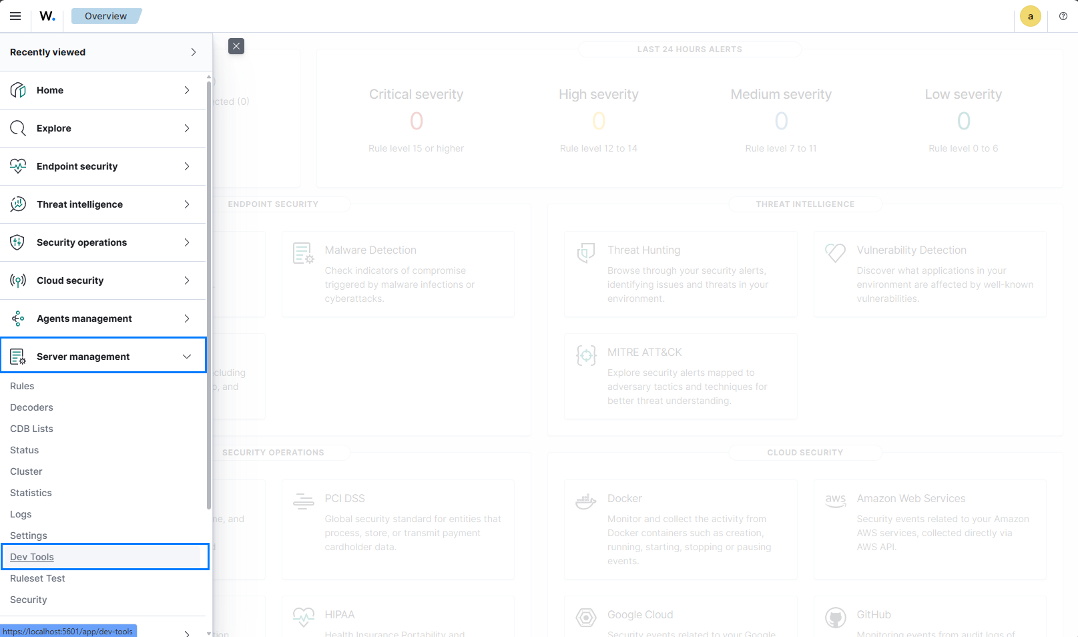Screen dimensions: 1078x637
Task: Collapse the Server management section
Action: tap(187, 356)
